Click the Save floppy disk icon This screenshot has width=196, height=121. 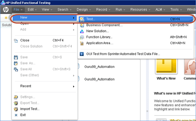pos(16,58)
